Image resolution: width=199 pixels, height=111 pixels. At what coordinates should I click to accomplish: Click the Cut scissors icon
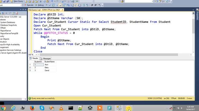(41, 1)
